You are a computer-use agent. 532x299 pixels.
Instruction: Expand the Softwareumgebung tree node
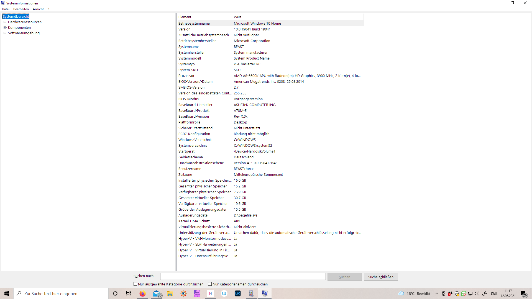pyautogui.click(x=5, y=33)
